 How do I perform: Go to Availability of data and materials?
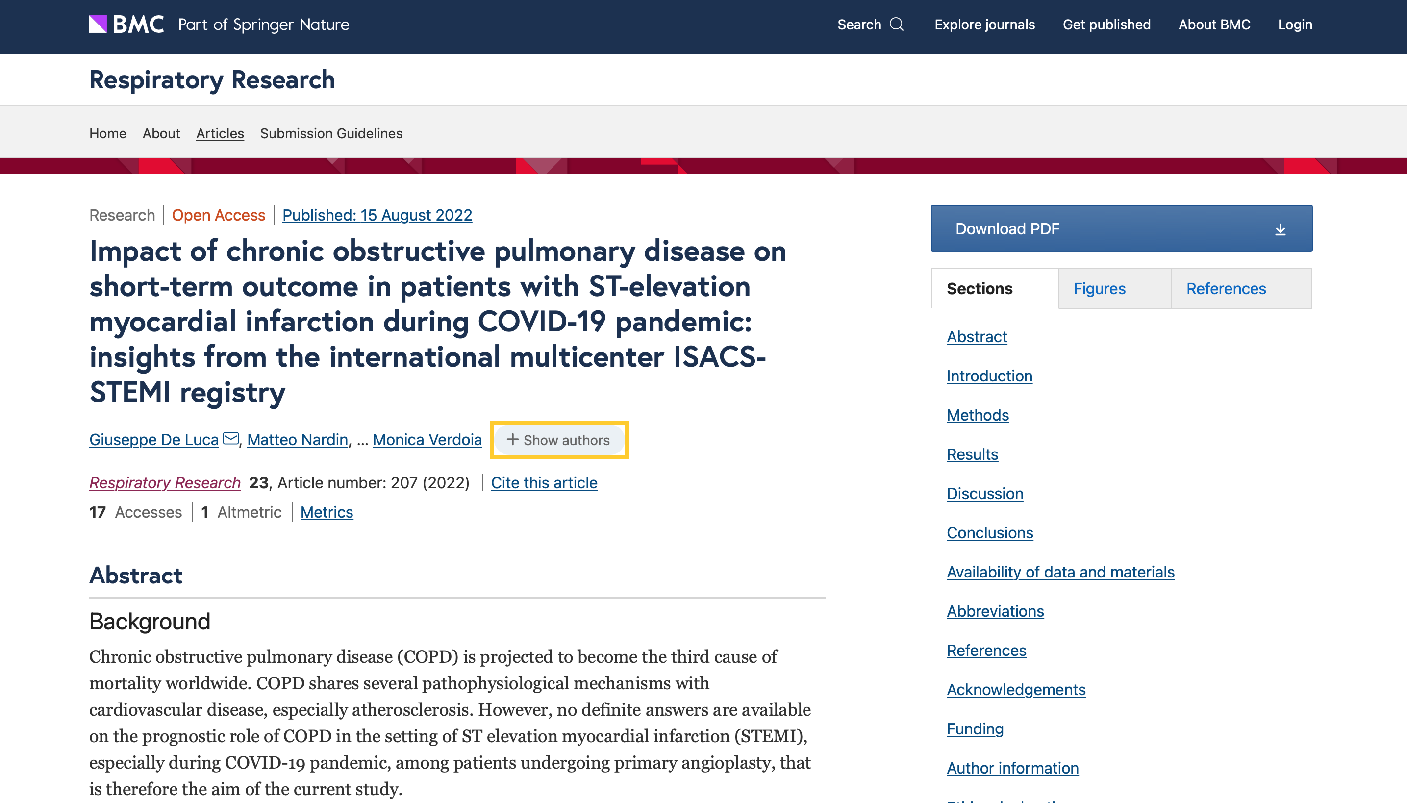(x=1060, y=572)
